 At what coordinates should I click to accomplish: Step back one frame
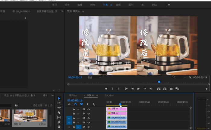pyautogui.click(x=132, y=89)
